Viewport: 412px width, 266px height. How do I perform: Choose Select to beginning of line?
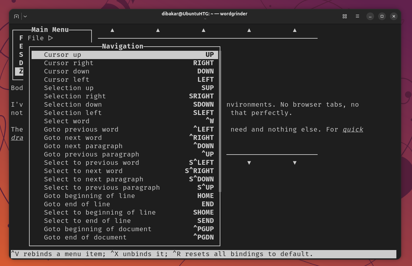[125, 212]
